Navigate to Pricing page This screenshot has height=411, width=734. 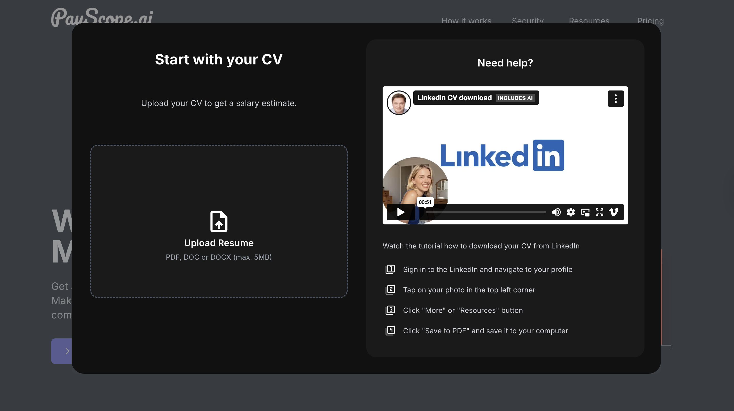point(650,20)
